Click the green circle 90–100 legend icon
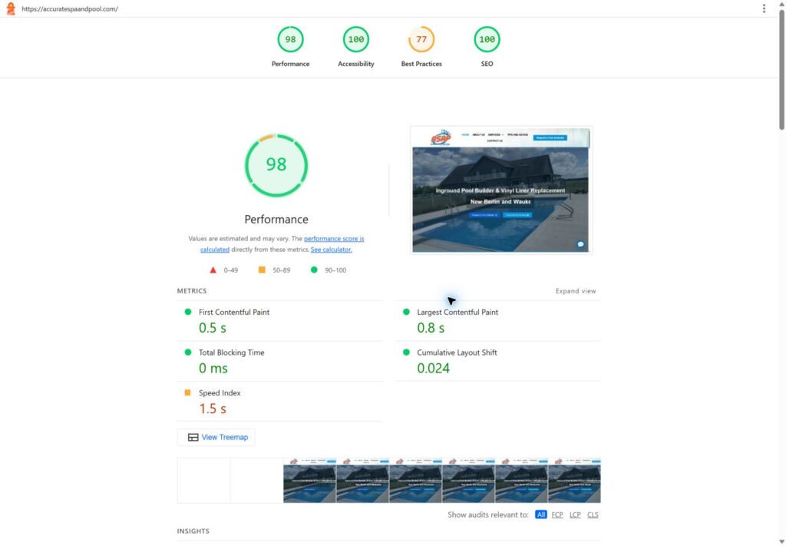The image size is (786, 546). tap(314, 270)
